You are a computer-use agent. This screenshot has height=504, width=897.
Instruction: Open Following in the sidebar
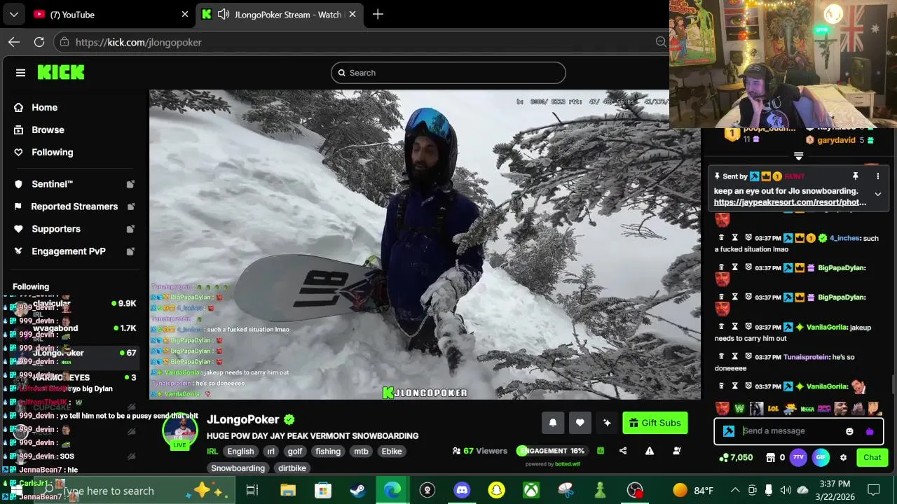(x=52, y=152)
